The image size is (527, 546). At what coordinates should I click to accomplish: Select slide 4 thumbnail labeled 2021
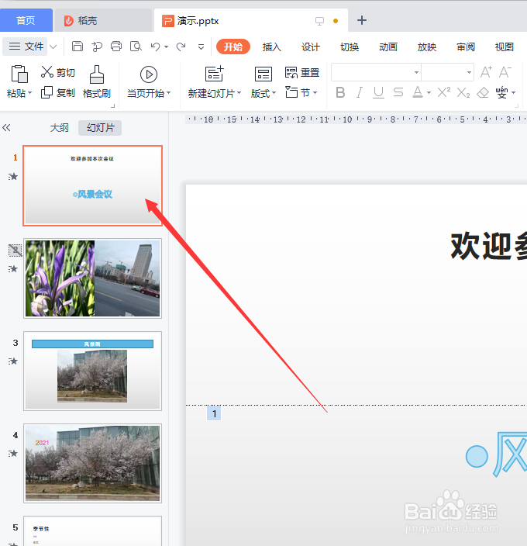click(92, 463)
